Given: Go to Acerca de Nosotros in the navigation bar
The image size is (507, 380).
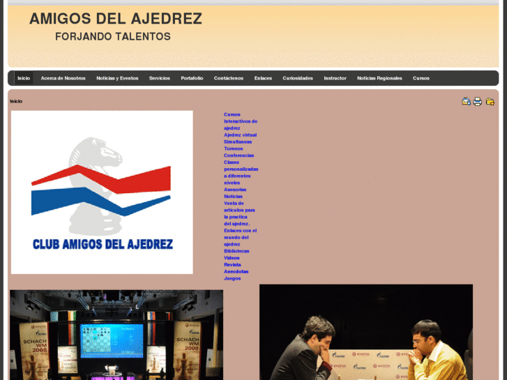Looking at the screenshot, I should click(63, 78).
